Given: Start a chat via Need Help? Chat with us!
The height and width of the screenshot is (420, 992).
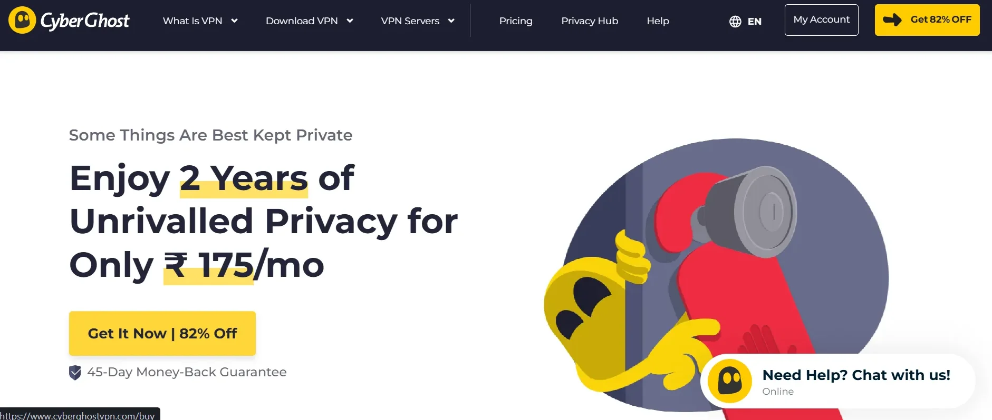Looking at the screenshot, I should click(x=856, y=375).
